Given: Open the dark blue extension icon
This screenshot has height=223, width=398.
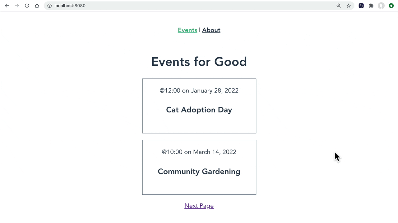Looking at the screenshot, I should (x=361, y=6).
